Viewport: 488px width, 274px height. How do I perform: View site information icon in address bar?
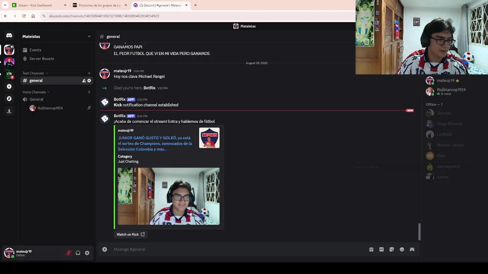tap(44, 16)
